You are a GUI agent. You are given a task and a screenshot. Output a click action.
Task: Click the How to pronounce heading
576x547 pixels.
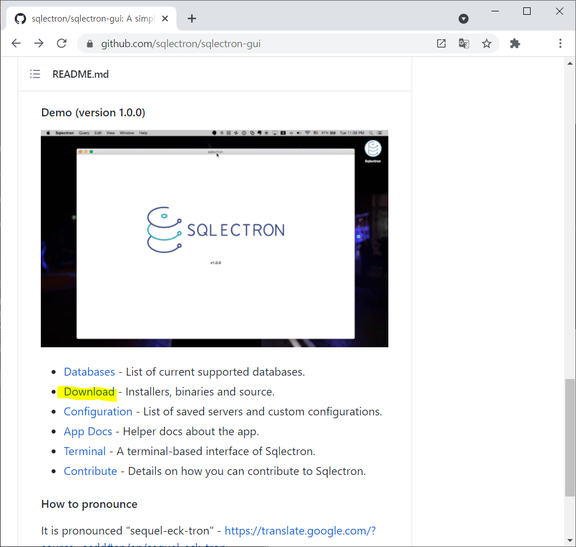point(89,504)
